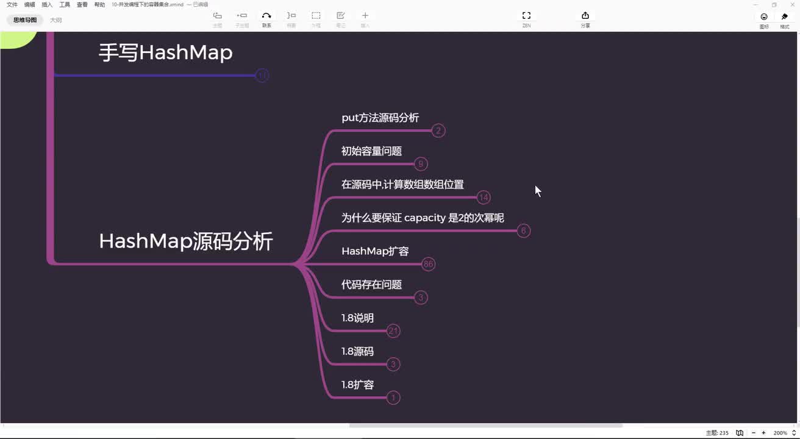The width and height of the screenshot is (800, 439).
Task: Open the 工具 (Tools) menu
Action: click(x=65, y=4)
